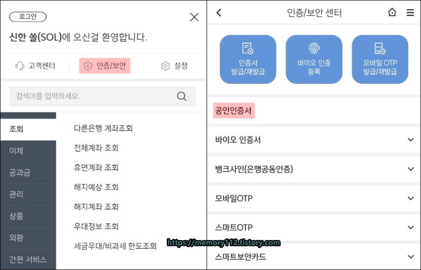The height and width of the screenshot is (270, 421).
Task: Tap 모바일 OTP 발급/재발급 button
Action: pyautogui.click(x=380, y=59)
